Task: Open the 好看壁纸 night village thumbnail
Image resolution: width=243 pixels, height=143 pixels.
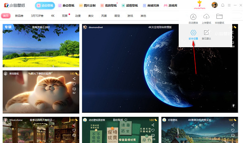Action: click(x=200, y=130)
